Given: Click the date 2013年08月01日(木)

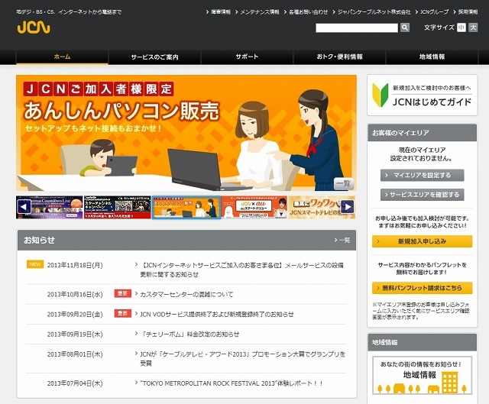Looking at the screenshot, I should pos(75,354).
